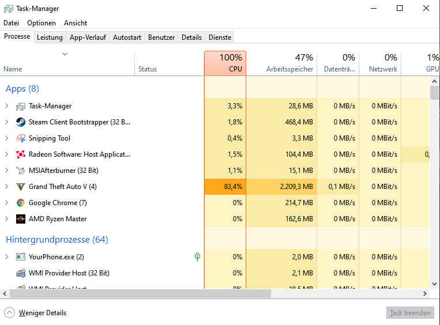Select the 2.209,3 MB memory cell

281,187
